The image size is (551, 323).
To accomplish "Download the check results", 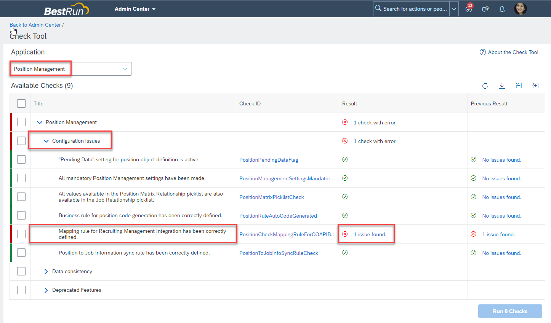I will [x=502, y=86].
